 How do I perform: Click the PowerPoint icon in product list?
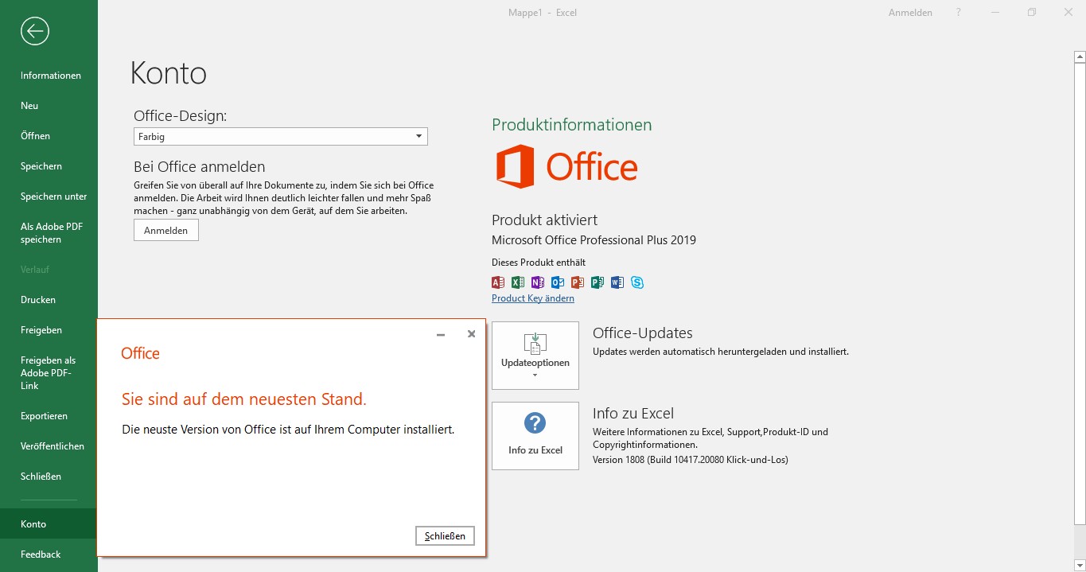pos(578,282)
